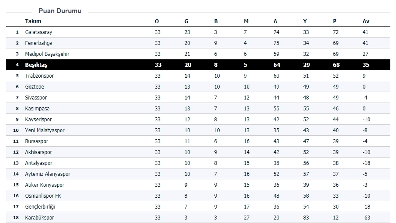The height and width of the screenshot is (223, 396).
Task: Open the Kasımpaşa team entry
Action: (37, 108)
